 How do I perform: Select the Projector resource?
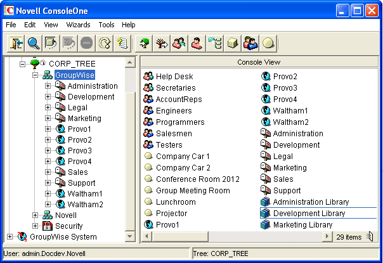(x=171, y=213)
